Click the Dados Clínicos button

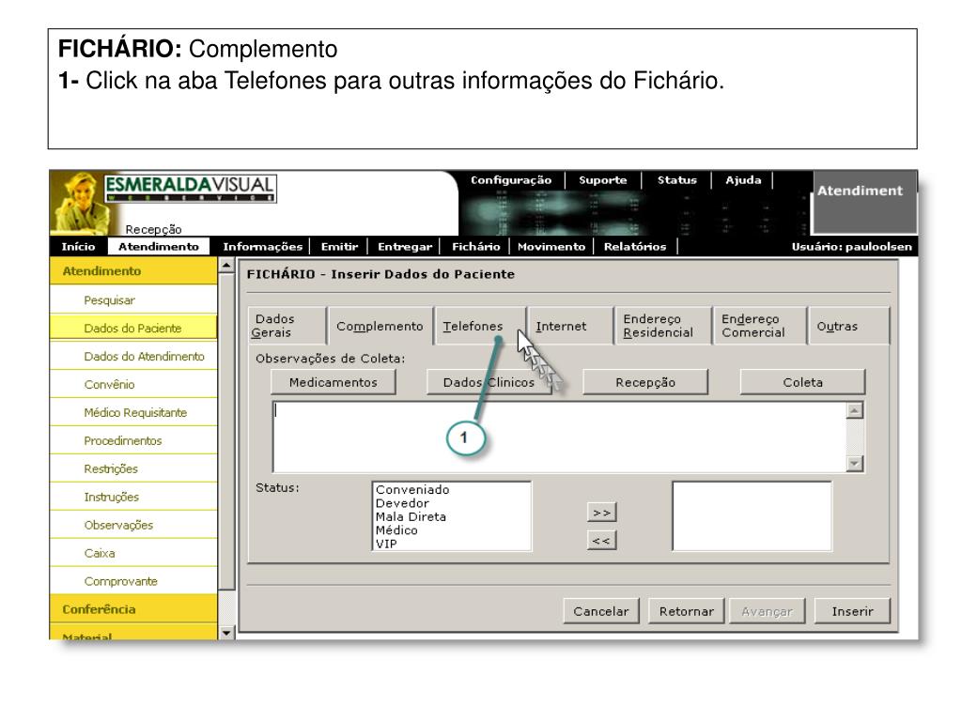489,382
